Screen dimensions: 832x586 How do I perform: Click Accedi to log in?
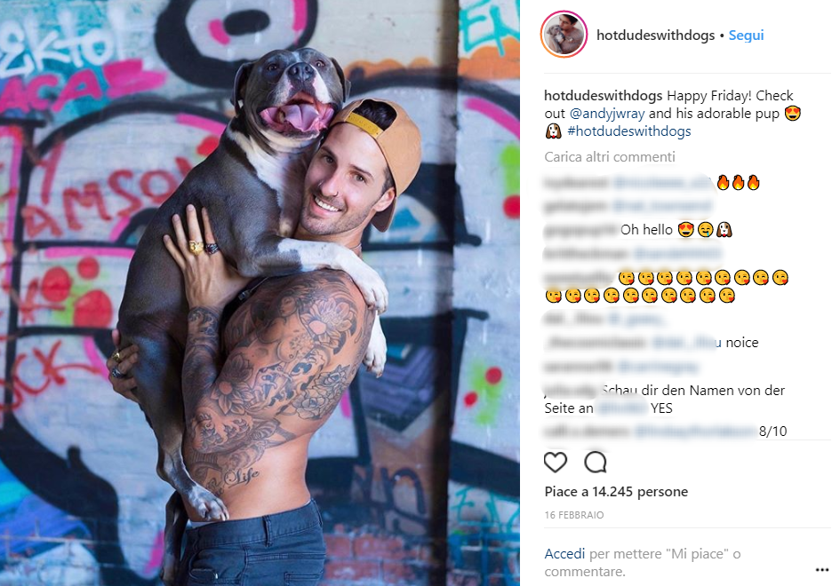pos(564,554)
